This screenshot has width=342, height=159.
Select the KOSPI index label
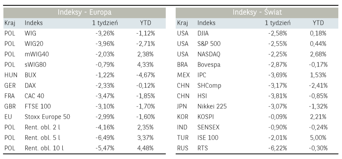coord(205,117)
